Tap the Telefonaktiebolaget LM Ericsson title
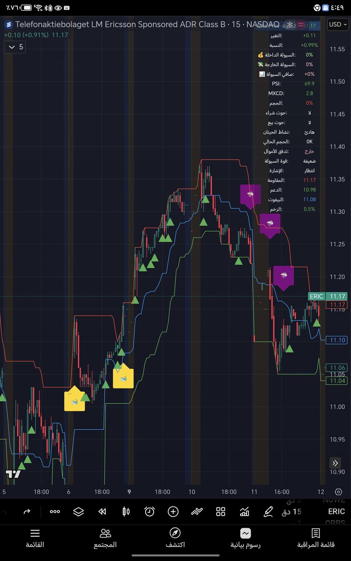The height and width of the screenshot is (561, 351). [147, 24]
